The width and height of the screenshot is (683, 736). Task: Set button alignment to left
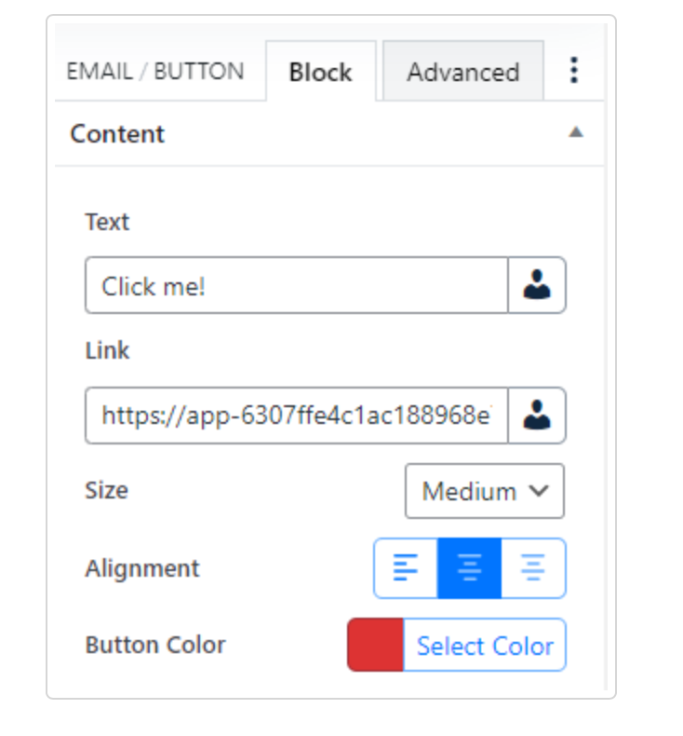tap(406, 568)
